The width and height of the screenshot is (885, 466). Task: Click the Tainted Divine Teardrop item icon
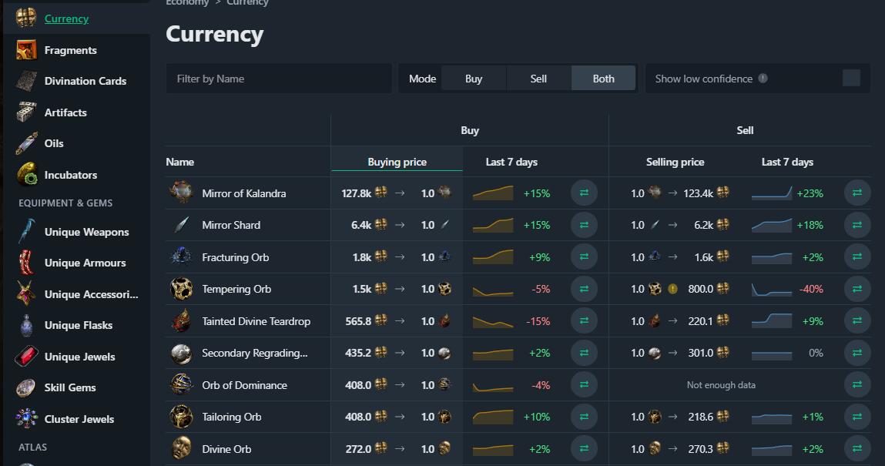click(x=182, y=321)
